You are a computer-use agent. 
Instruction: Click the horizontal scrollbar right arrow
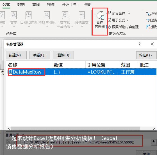[x=154, y=129]
